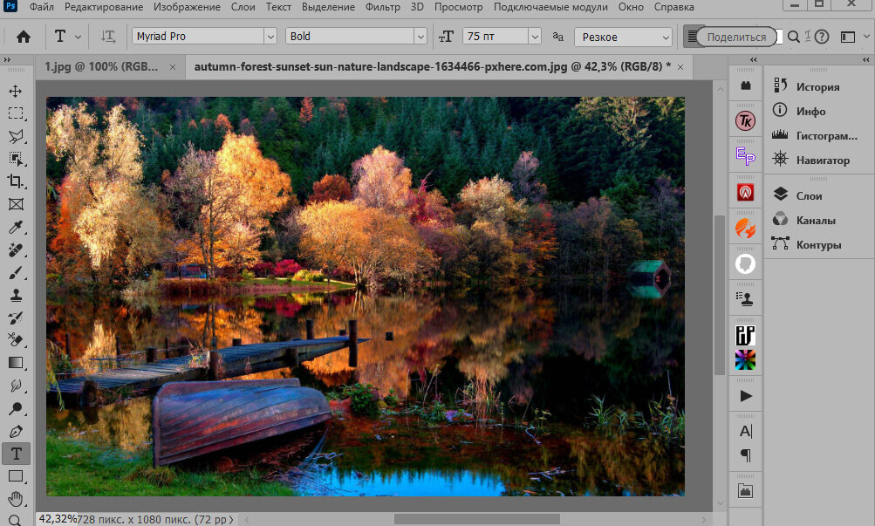The width and height of the screenshot is (875, 526).
Task: Open the Фильтр menu
Action: click(382, 7)
